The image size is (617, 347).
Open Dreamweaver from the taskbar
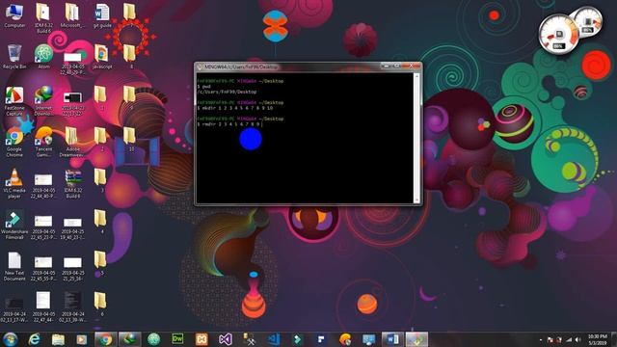[x=177, y=339]
